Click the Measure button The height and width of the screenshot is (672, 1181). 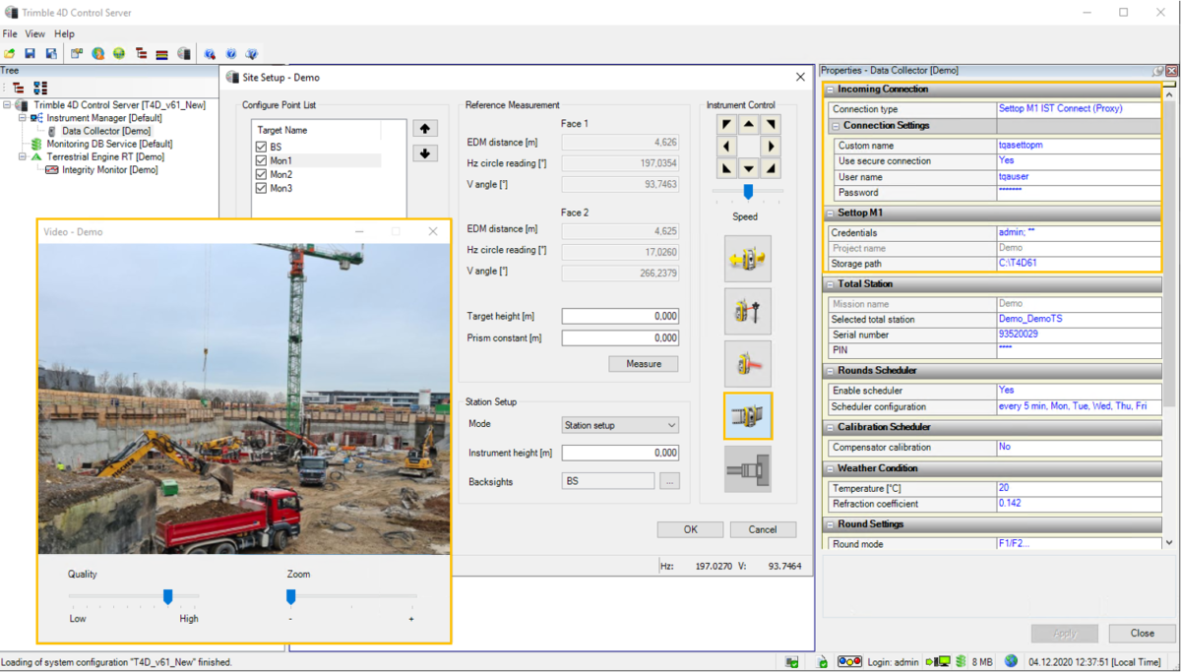(644, 364)
